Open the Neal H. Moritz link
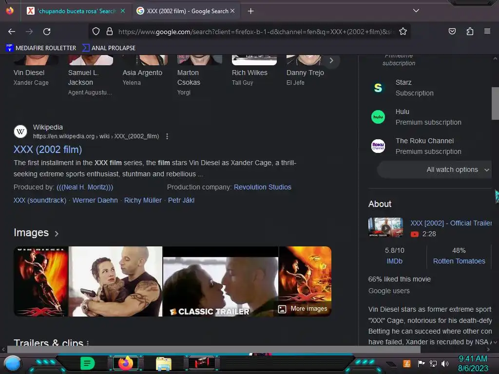 tap(85, 187)
